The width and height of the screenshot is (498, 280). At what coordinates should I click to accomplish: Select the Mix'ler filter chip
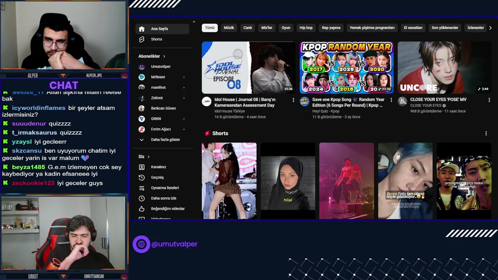(267, 28)
